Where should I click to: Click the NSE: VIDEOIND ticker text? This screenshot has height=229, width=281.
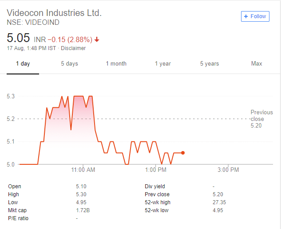[x=33, y=23]
